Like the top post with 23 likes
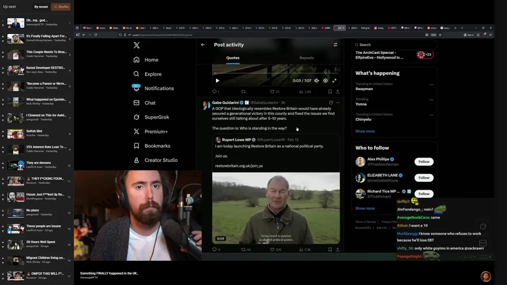 tap(272, 91)
